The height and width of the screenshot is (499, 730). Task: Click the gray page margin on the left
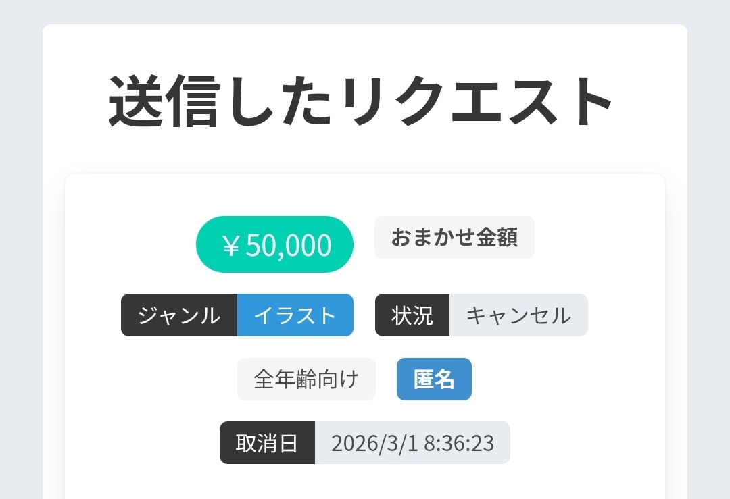tap(20, 270)
